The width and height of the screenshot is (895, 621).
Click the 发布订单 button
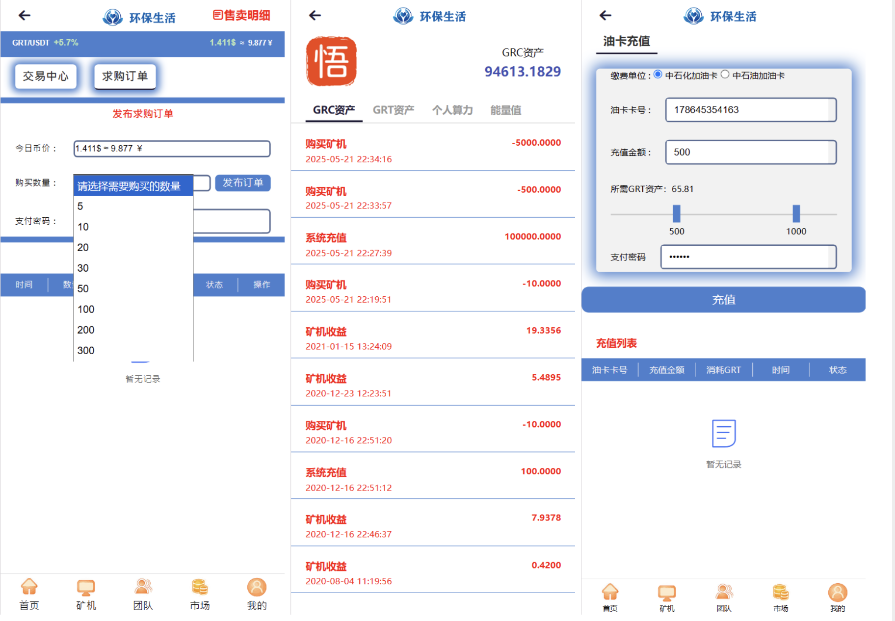pyautogui.click(x=243, y=183)
